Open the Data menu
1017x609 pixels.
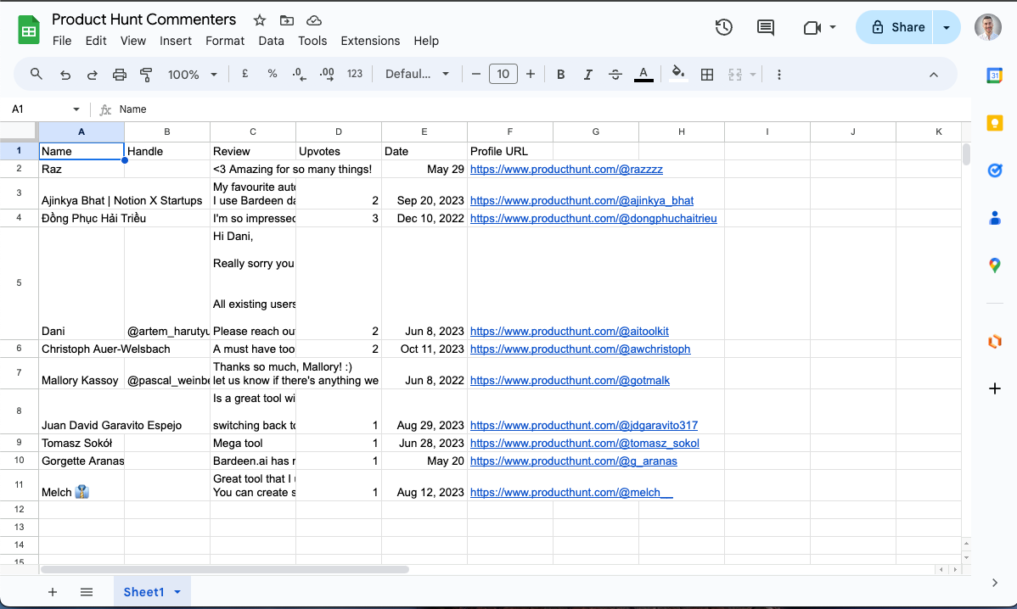coord(271,41)
